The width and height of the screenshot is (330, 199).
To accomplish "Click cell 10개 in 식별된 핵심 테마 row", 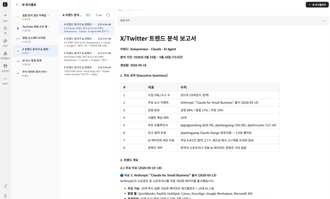I will point(228,118).
